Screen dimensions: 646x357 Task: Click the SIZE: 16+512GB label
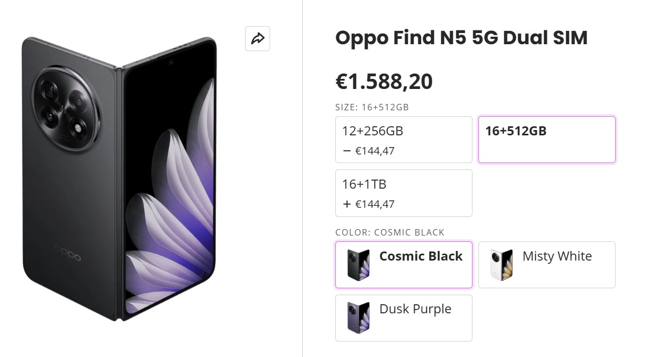[x=372, y=107]
